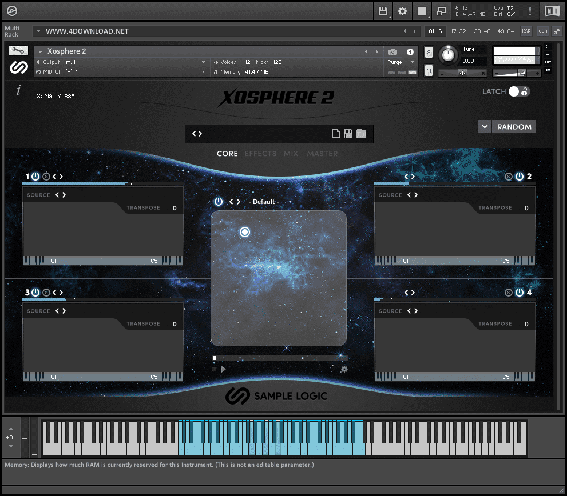Create new preset with page icon

(x=336, y=134)
